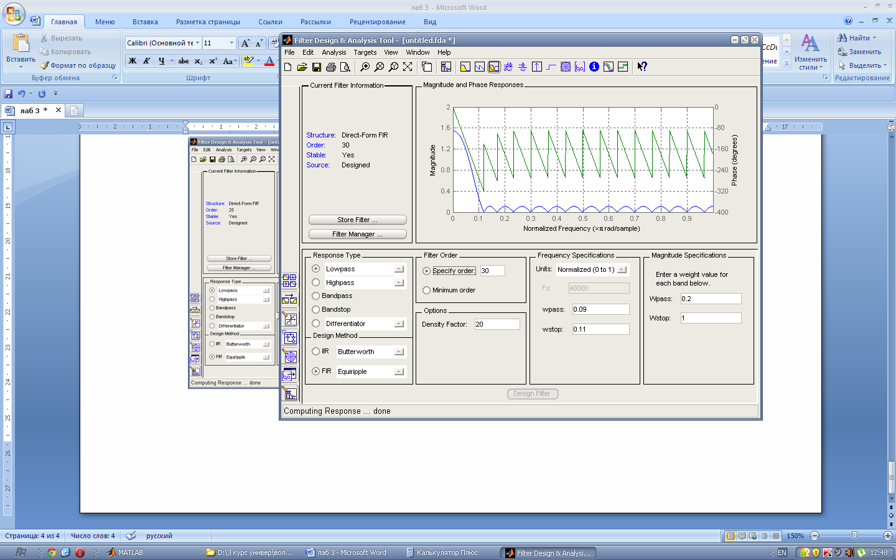Screen dimensions: 896x560
Task: Click Store Filter button
Action: (358, 220)
